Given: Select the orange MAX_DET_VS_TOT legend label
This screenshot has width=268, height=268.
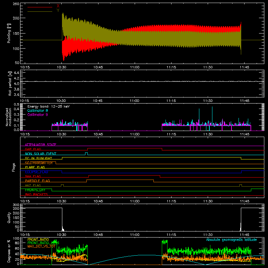Looking at the screenshot, I should point(42,246).
